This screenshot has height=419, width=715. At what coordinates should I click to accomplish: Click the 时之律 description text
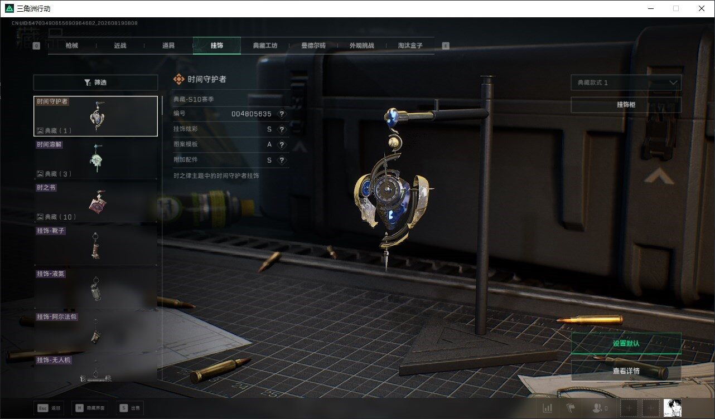click(216, 176)
